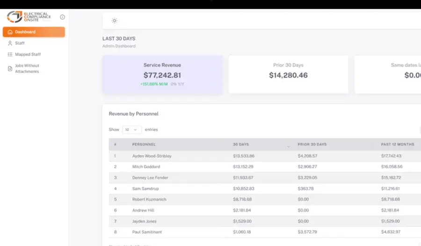This screenshot has width=421, height=246.
Task: Click the # column header
Action: 115,145
